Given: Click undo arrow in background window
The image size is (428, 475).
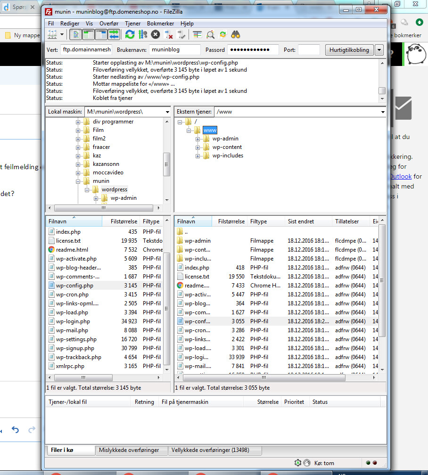Looking at the screenshot, I should pos(15,430).
